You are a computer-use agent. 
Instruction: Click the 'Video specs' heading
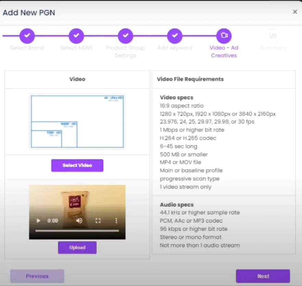click(177, 98)
